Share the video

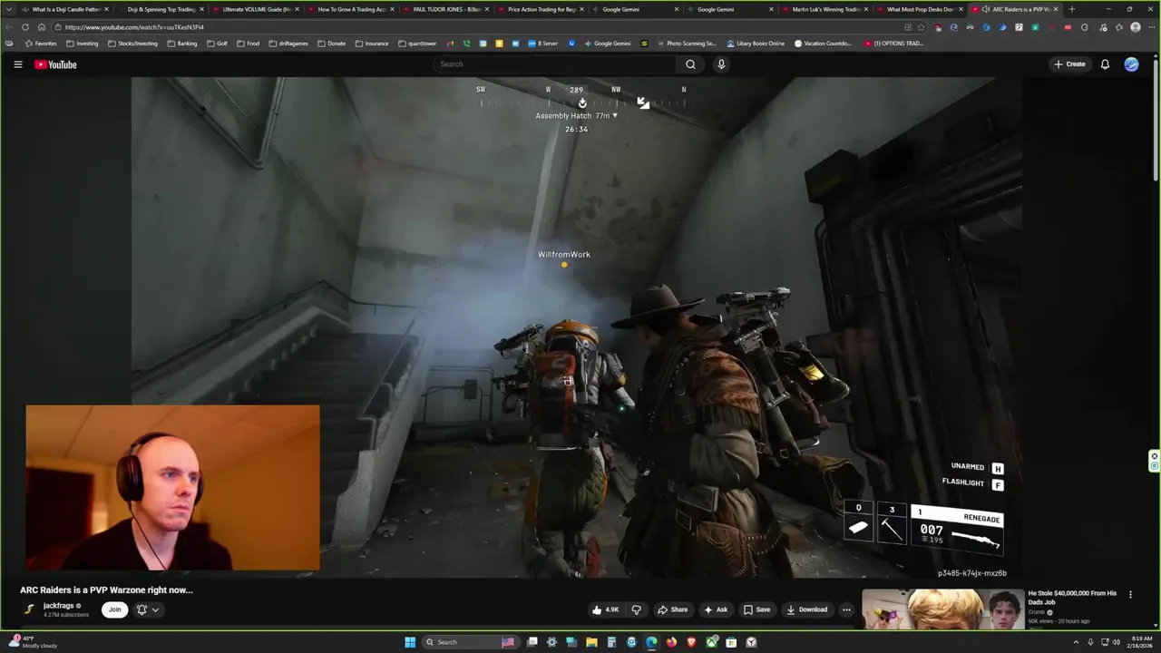tap(672, 609)
